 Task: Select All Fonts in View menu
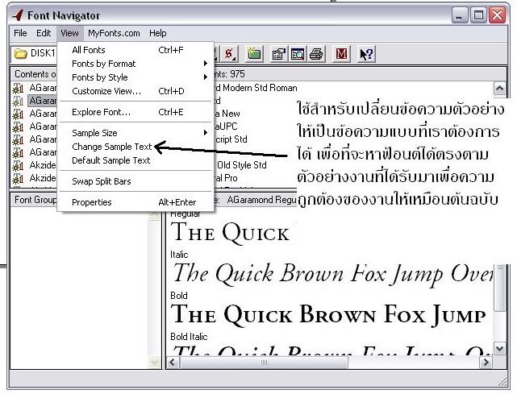pos(136,50)
